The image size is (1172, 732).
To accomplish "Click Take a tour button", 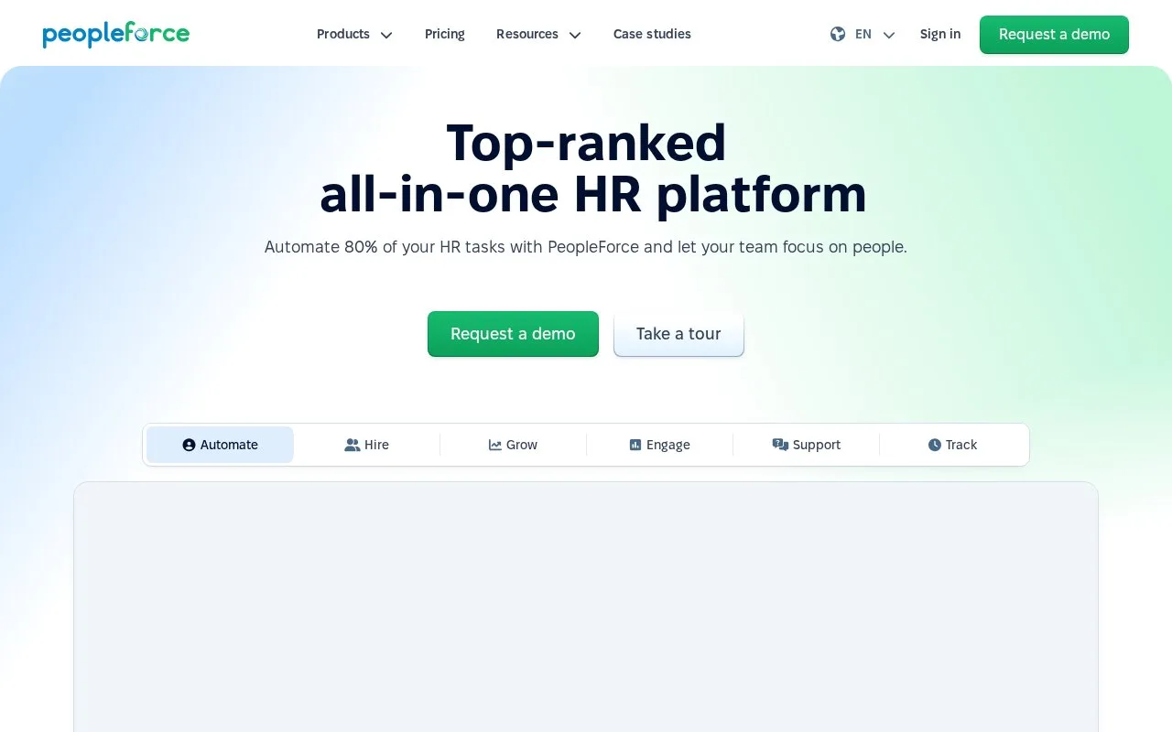I will [x=678, y=334].
